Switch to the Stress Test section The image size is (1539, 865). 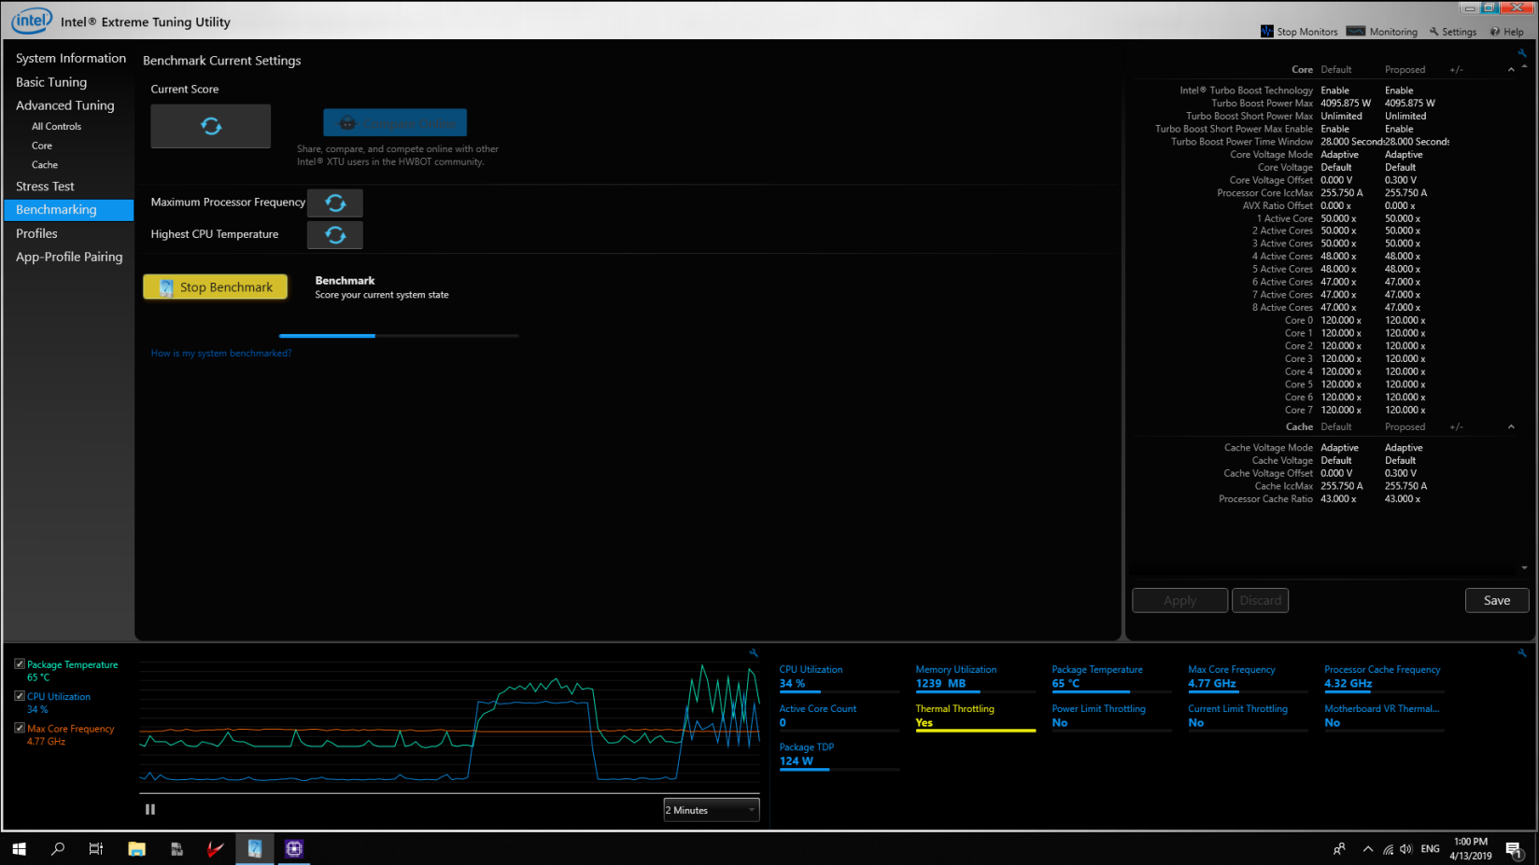(x=45, y=186)
